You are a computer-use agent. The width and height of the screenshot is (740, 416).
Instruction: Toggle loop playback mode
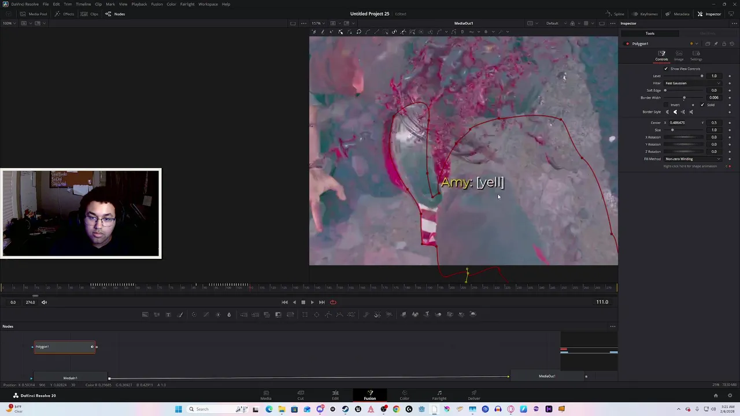coord(333,302)
